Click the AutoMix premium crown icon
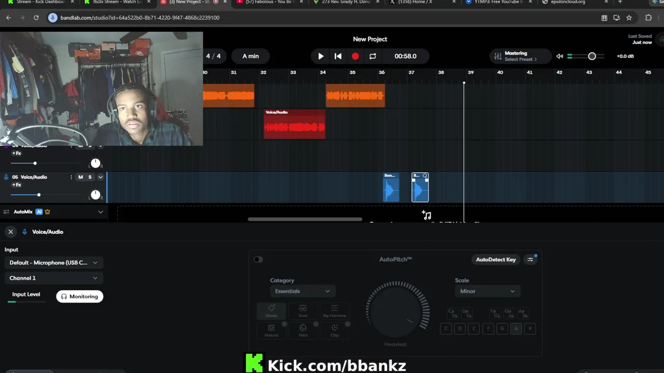This screenshot has width=664, height=373. click(x=47, y=212)
